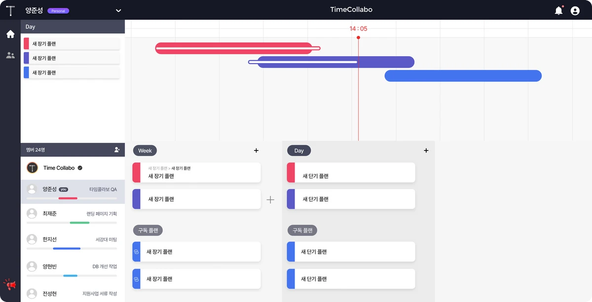Viewport: 592px width, 302px height.
Task: Select the blue 새 장기 플랜 list item
Action: click(x=72, y=73)
